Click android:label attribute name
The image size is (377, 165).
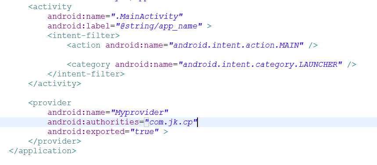(x=79, y=26)
